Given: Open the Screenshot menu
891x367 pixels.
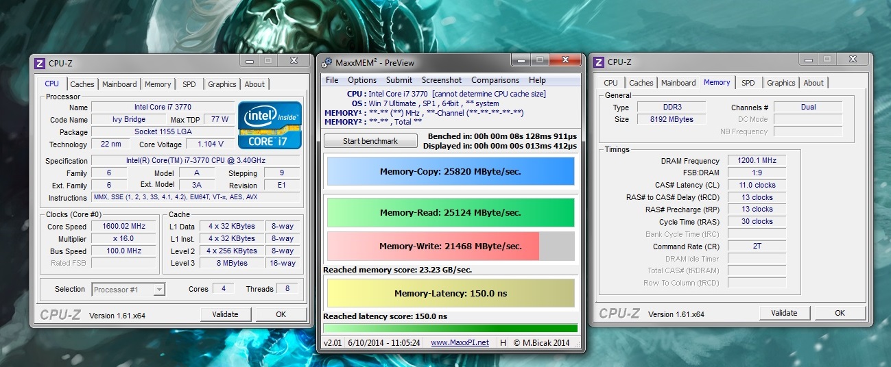Looking at the screenshot, I should (x=442, y=80).
